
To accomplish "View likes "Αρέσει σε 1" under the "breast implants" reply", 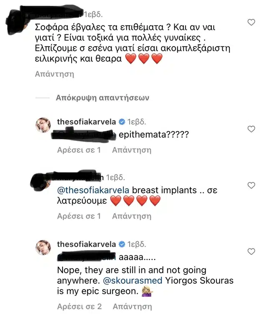I will tap(79, 216).
